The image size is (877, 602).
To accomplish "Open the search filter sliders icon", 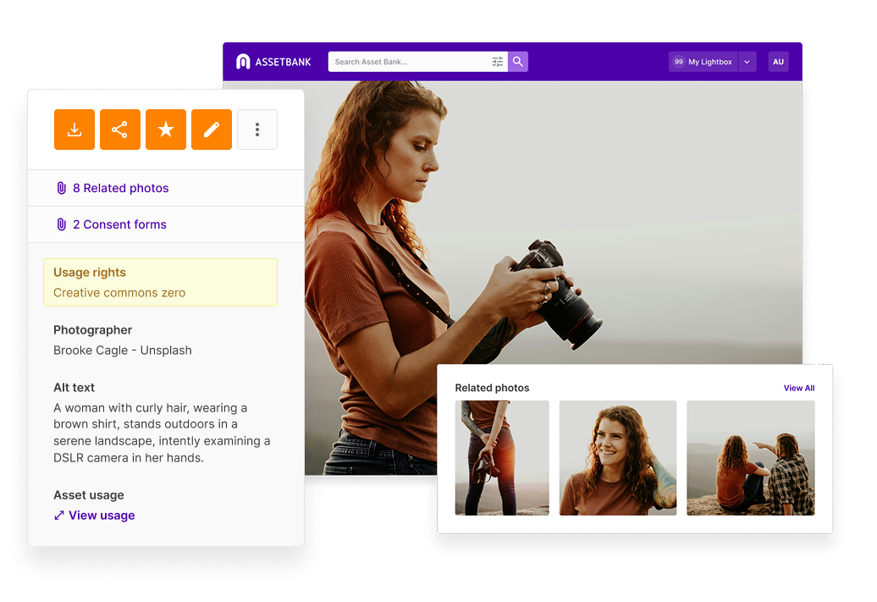I will pos(498,62).
